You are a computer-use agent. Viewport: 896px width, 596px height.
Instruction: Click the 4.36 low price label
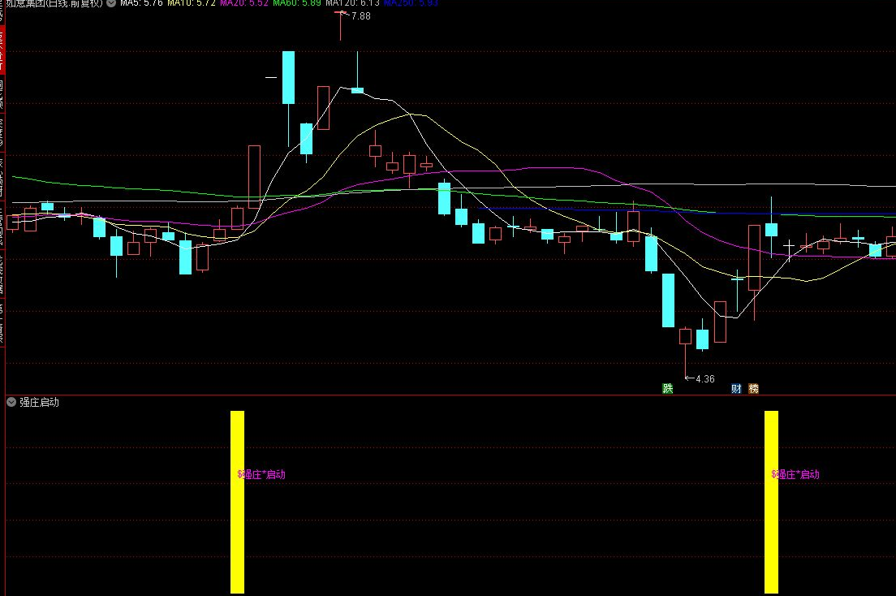(705, 378)
